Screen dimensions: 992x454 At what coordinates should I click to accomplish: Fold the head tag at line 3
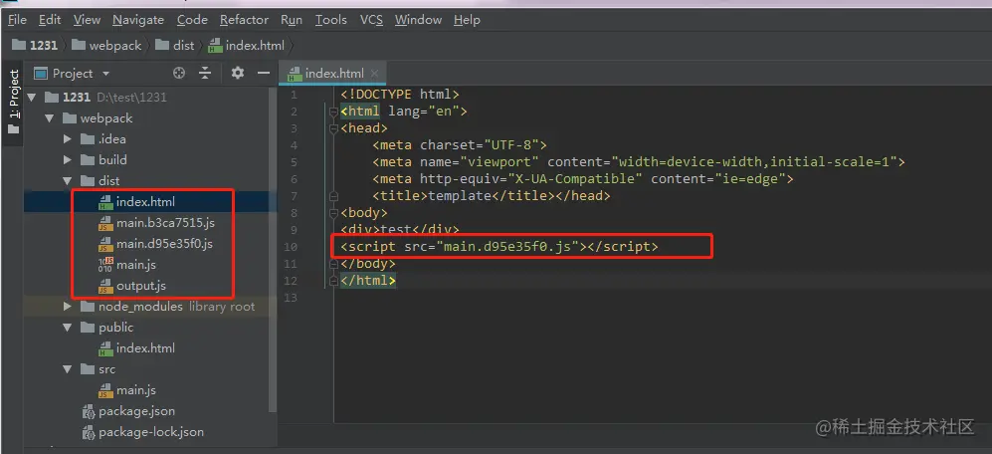click(334, 128)
